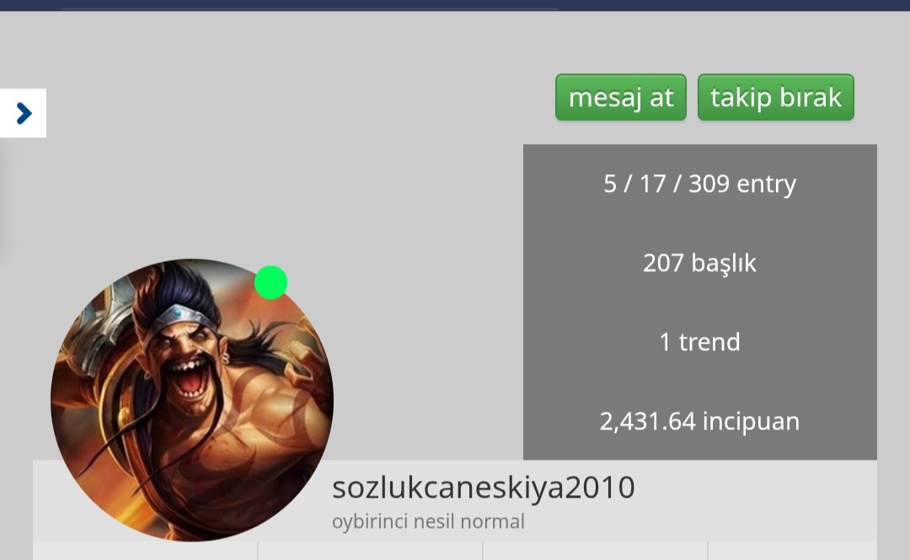This screenshot has width=910, height=560.
Task: Open the '5 / 17 / 309 entry' stat
Action: pyautogui.click(x=699, y=184)
